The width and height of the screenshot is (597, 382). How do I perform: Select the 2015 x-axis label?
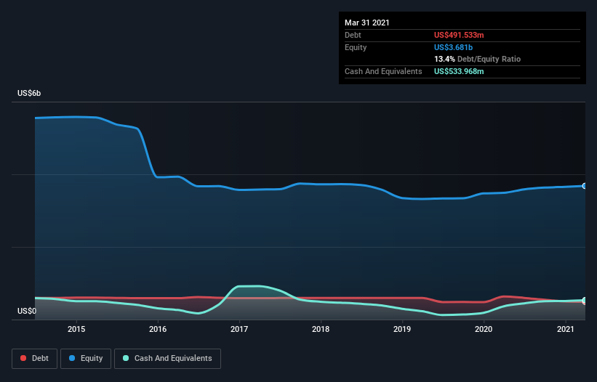[x=76, y=329]
